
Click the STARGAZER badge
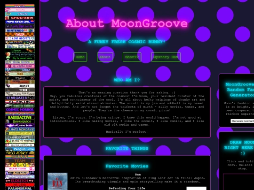20,98
